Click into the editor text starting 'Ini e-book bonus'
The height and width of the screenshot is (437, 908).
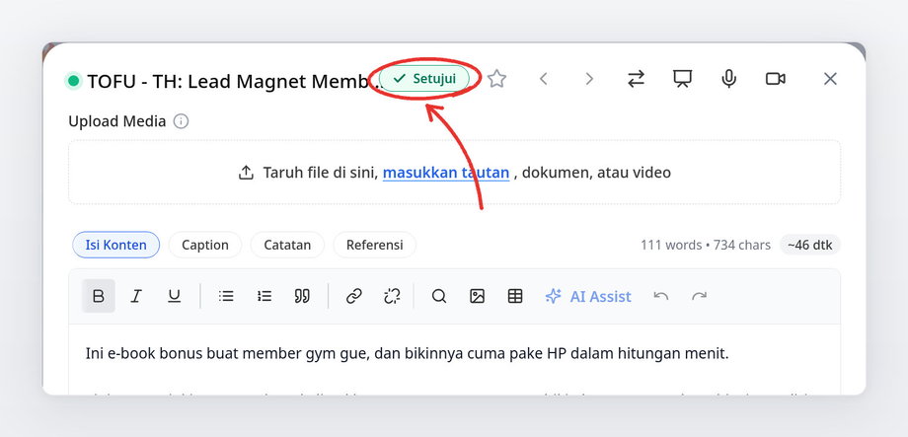click(x=407, y=353)
